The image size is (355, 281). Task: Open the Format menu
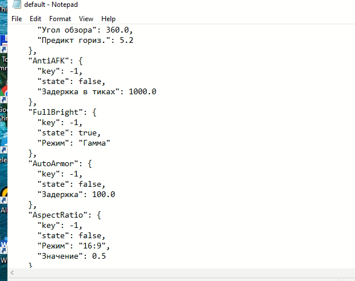(x=60, y=19)
